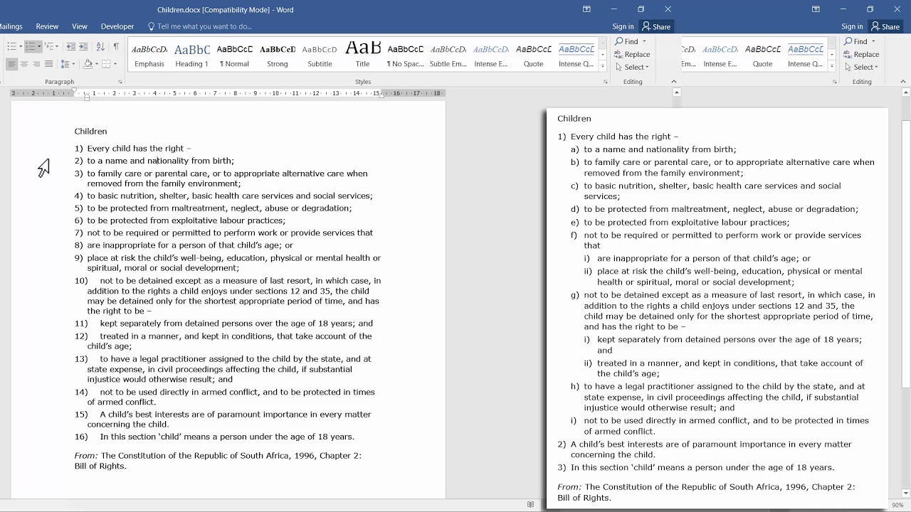Open Ribbon Display Options in left window
911x512 pixels.
(586, 9)
